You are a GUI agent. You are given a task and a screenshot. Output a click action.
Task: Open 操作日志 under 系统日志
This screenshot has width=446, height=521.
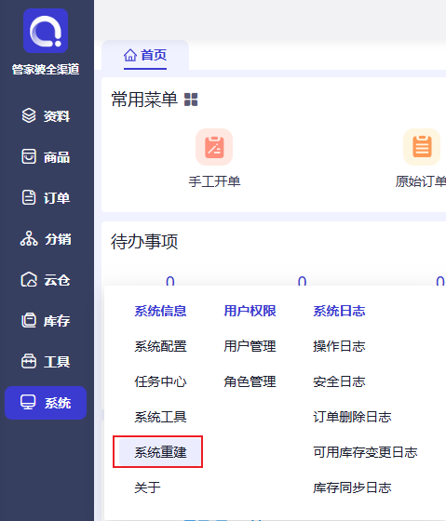pyautogui.click(x=339, y=346)
